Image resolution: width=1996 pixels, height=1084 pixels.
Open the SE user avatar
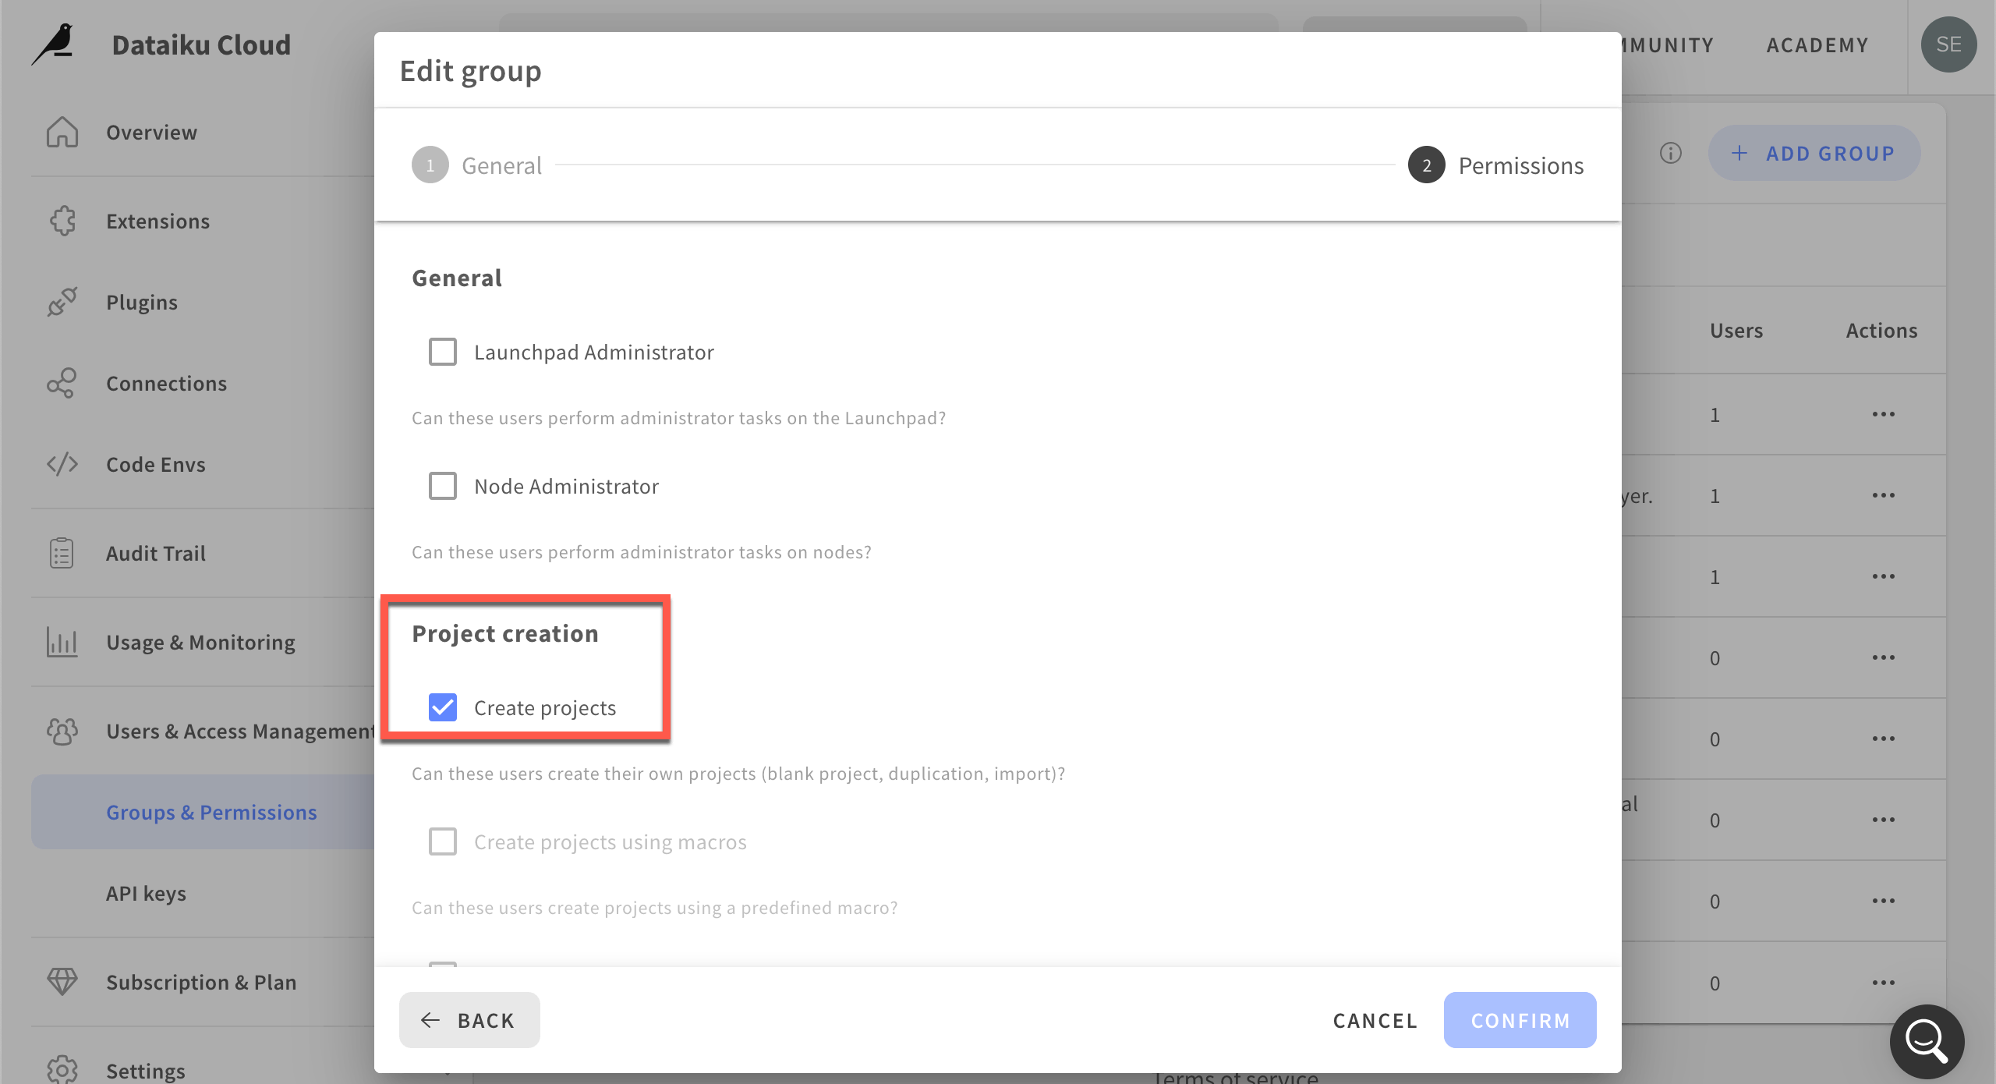(x=1948, y=44)
